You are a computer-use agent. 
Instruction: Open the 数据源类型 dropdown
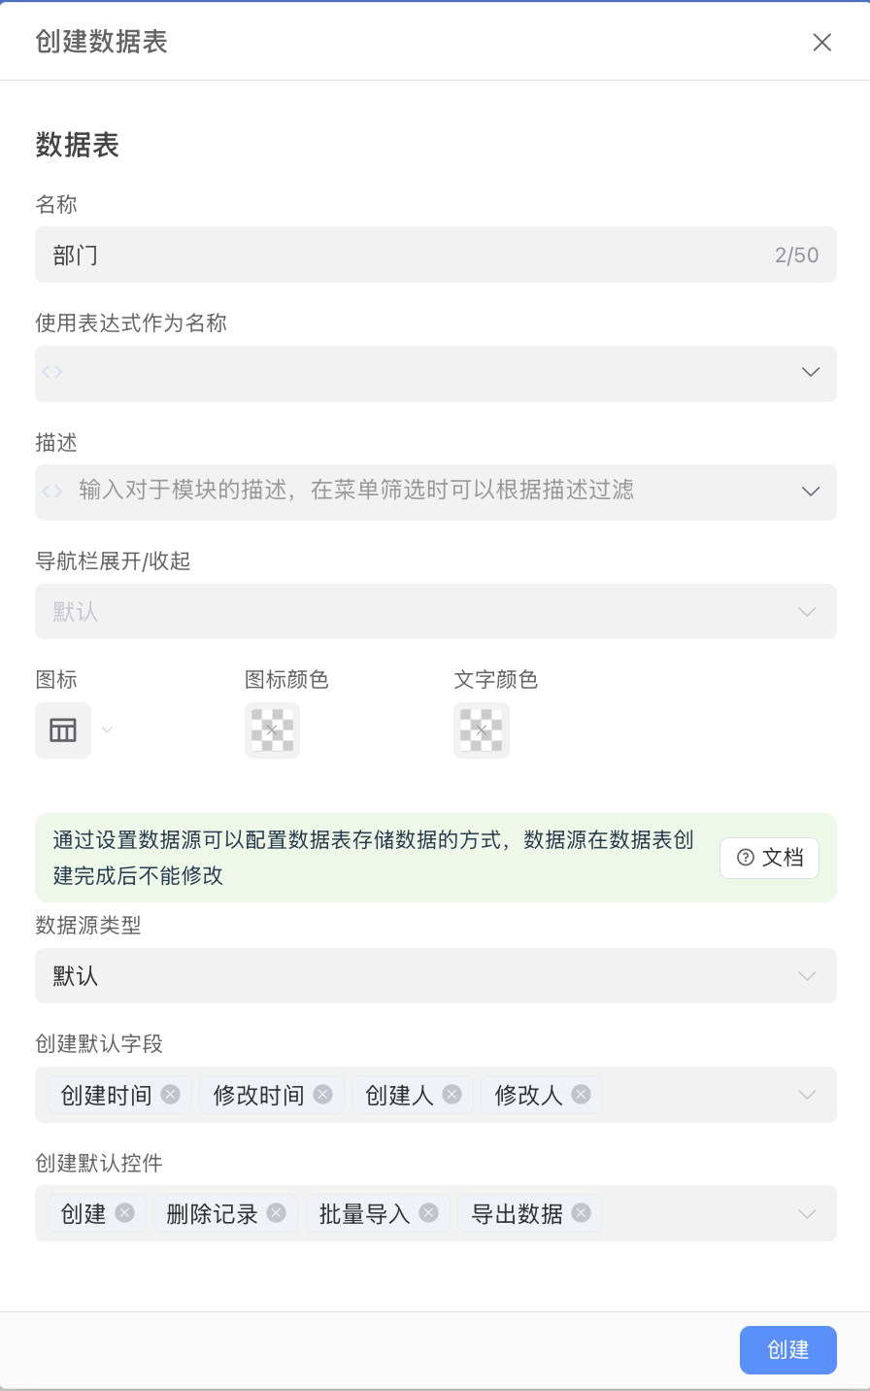coord(435,975)
